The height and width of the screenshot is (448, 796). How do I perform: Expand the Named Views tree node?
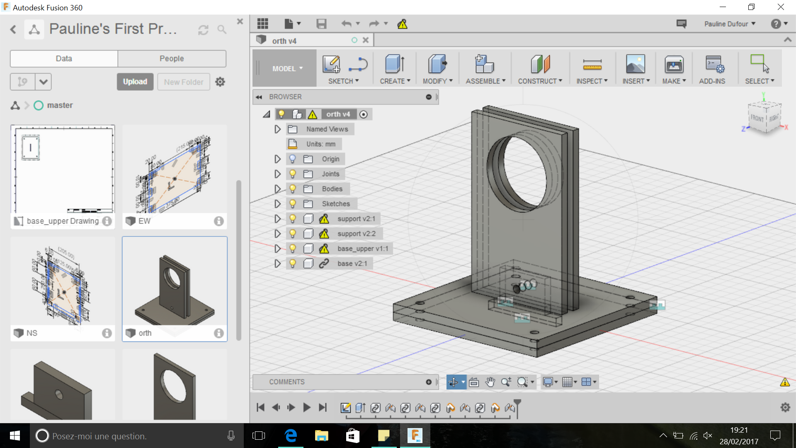point(277,129)
